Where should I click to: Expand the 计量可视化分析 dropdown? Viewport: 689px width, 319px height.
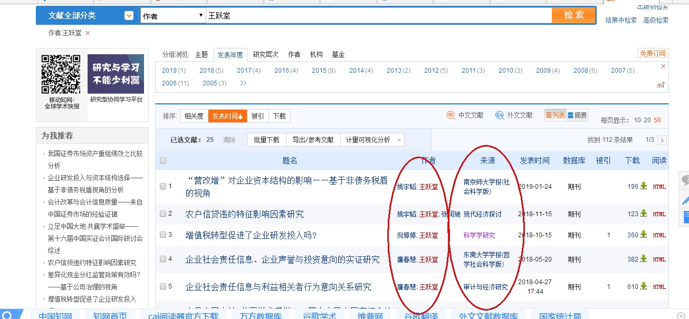(x=399, y=140)
